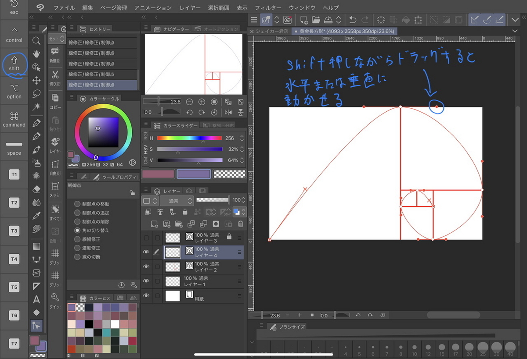
Task: Open blend mode 通常 dropdown
Action: pos(176,200)
